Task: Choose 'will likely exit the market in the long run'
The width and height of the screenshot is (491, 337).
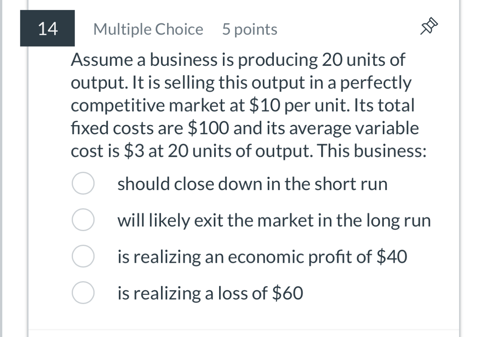Action: pos(274,220)
